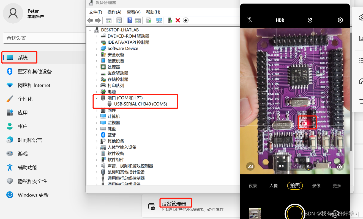Click the Peter user avatar icon

13,13
